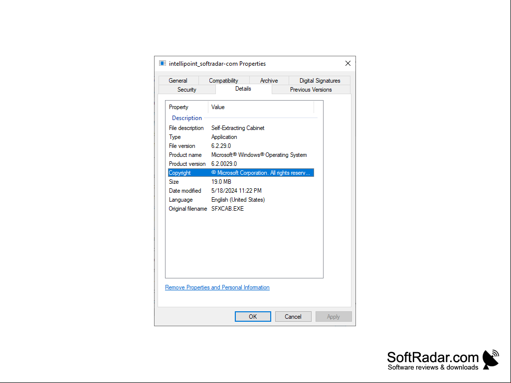
Task: Click the value English (United States)
Action: click(238, 200)
